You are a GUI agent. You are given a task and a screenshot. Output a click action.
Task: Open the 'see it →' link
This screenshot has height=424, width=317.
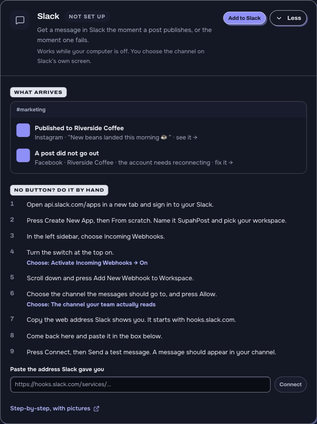(187, 137)
